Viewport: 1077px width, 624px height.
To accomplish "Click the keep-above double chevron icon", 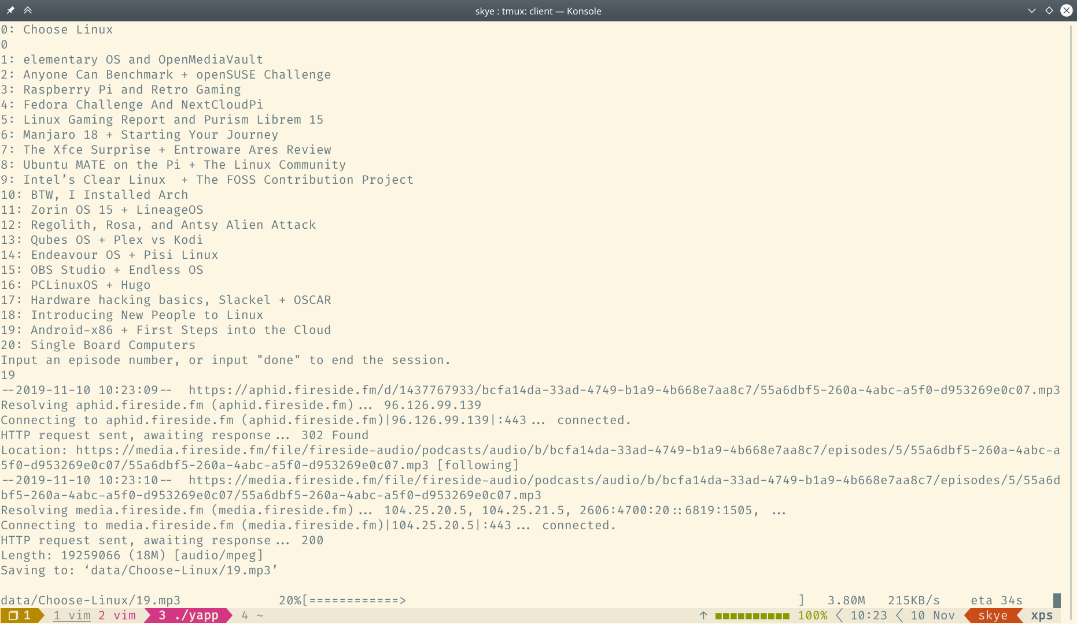I will click(28, 10).
